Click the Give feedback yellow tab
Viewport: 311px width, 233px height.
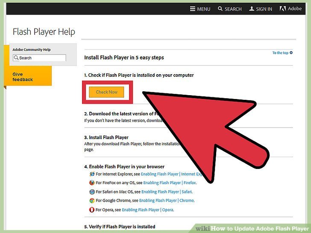[x=28, y=76]
